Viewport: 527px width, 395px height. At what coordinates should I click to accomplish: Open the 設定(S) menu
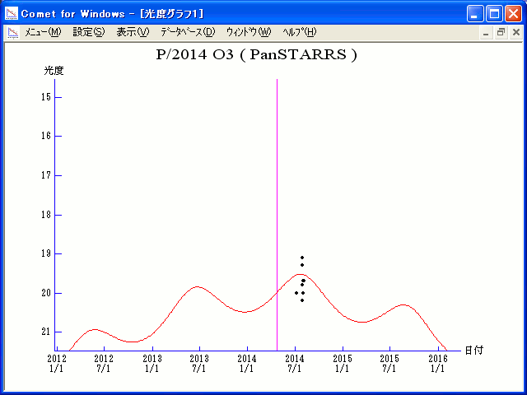pyautogui.click(x=89, y=32)
